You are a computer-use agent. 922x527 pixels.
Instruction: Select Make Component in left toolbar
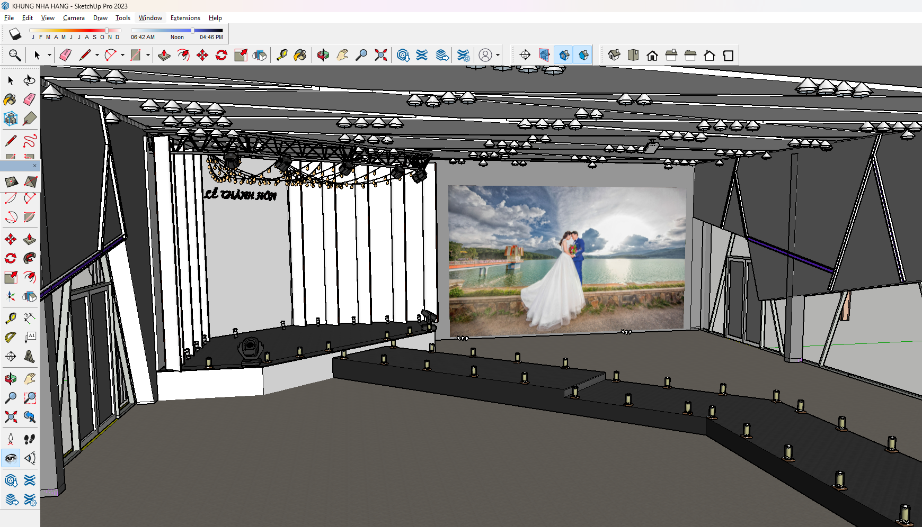(x=11, y=119)
